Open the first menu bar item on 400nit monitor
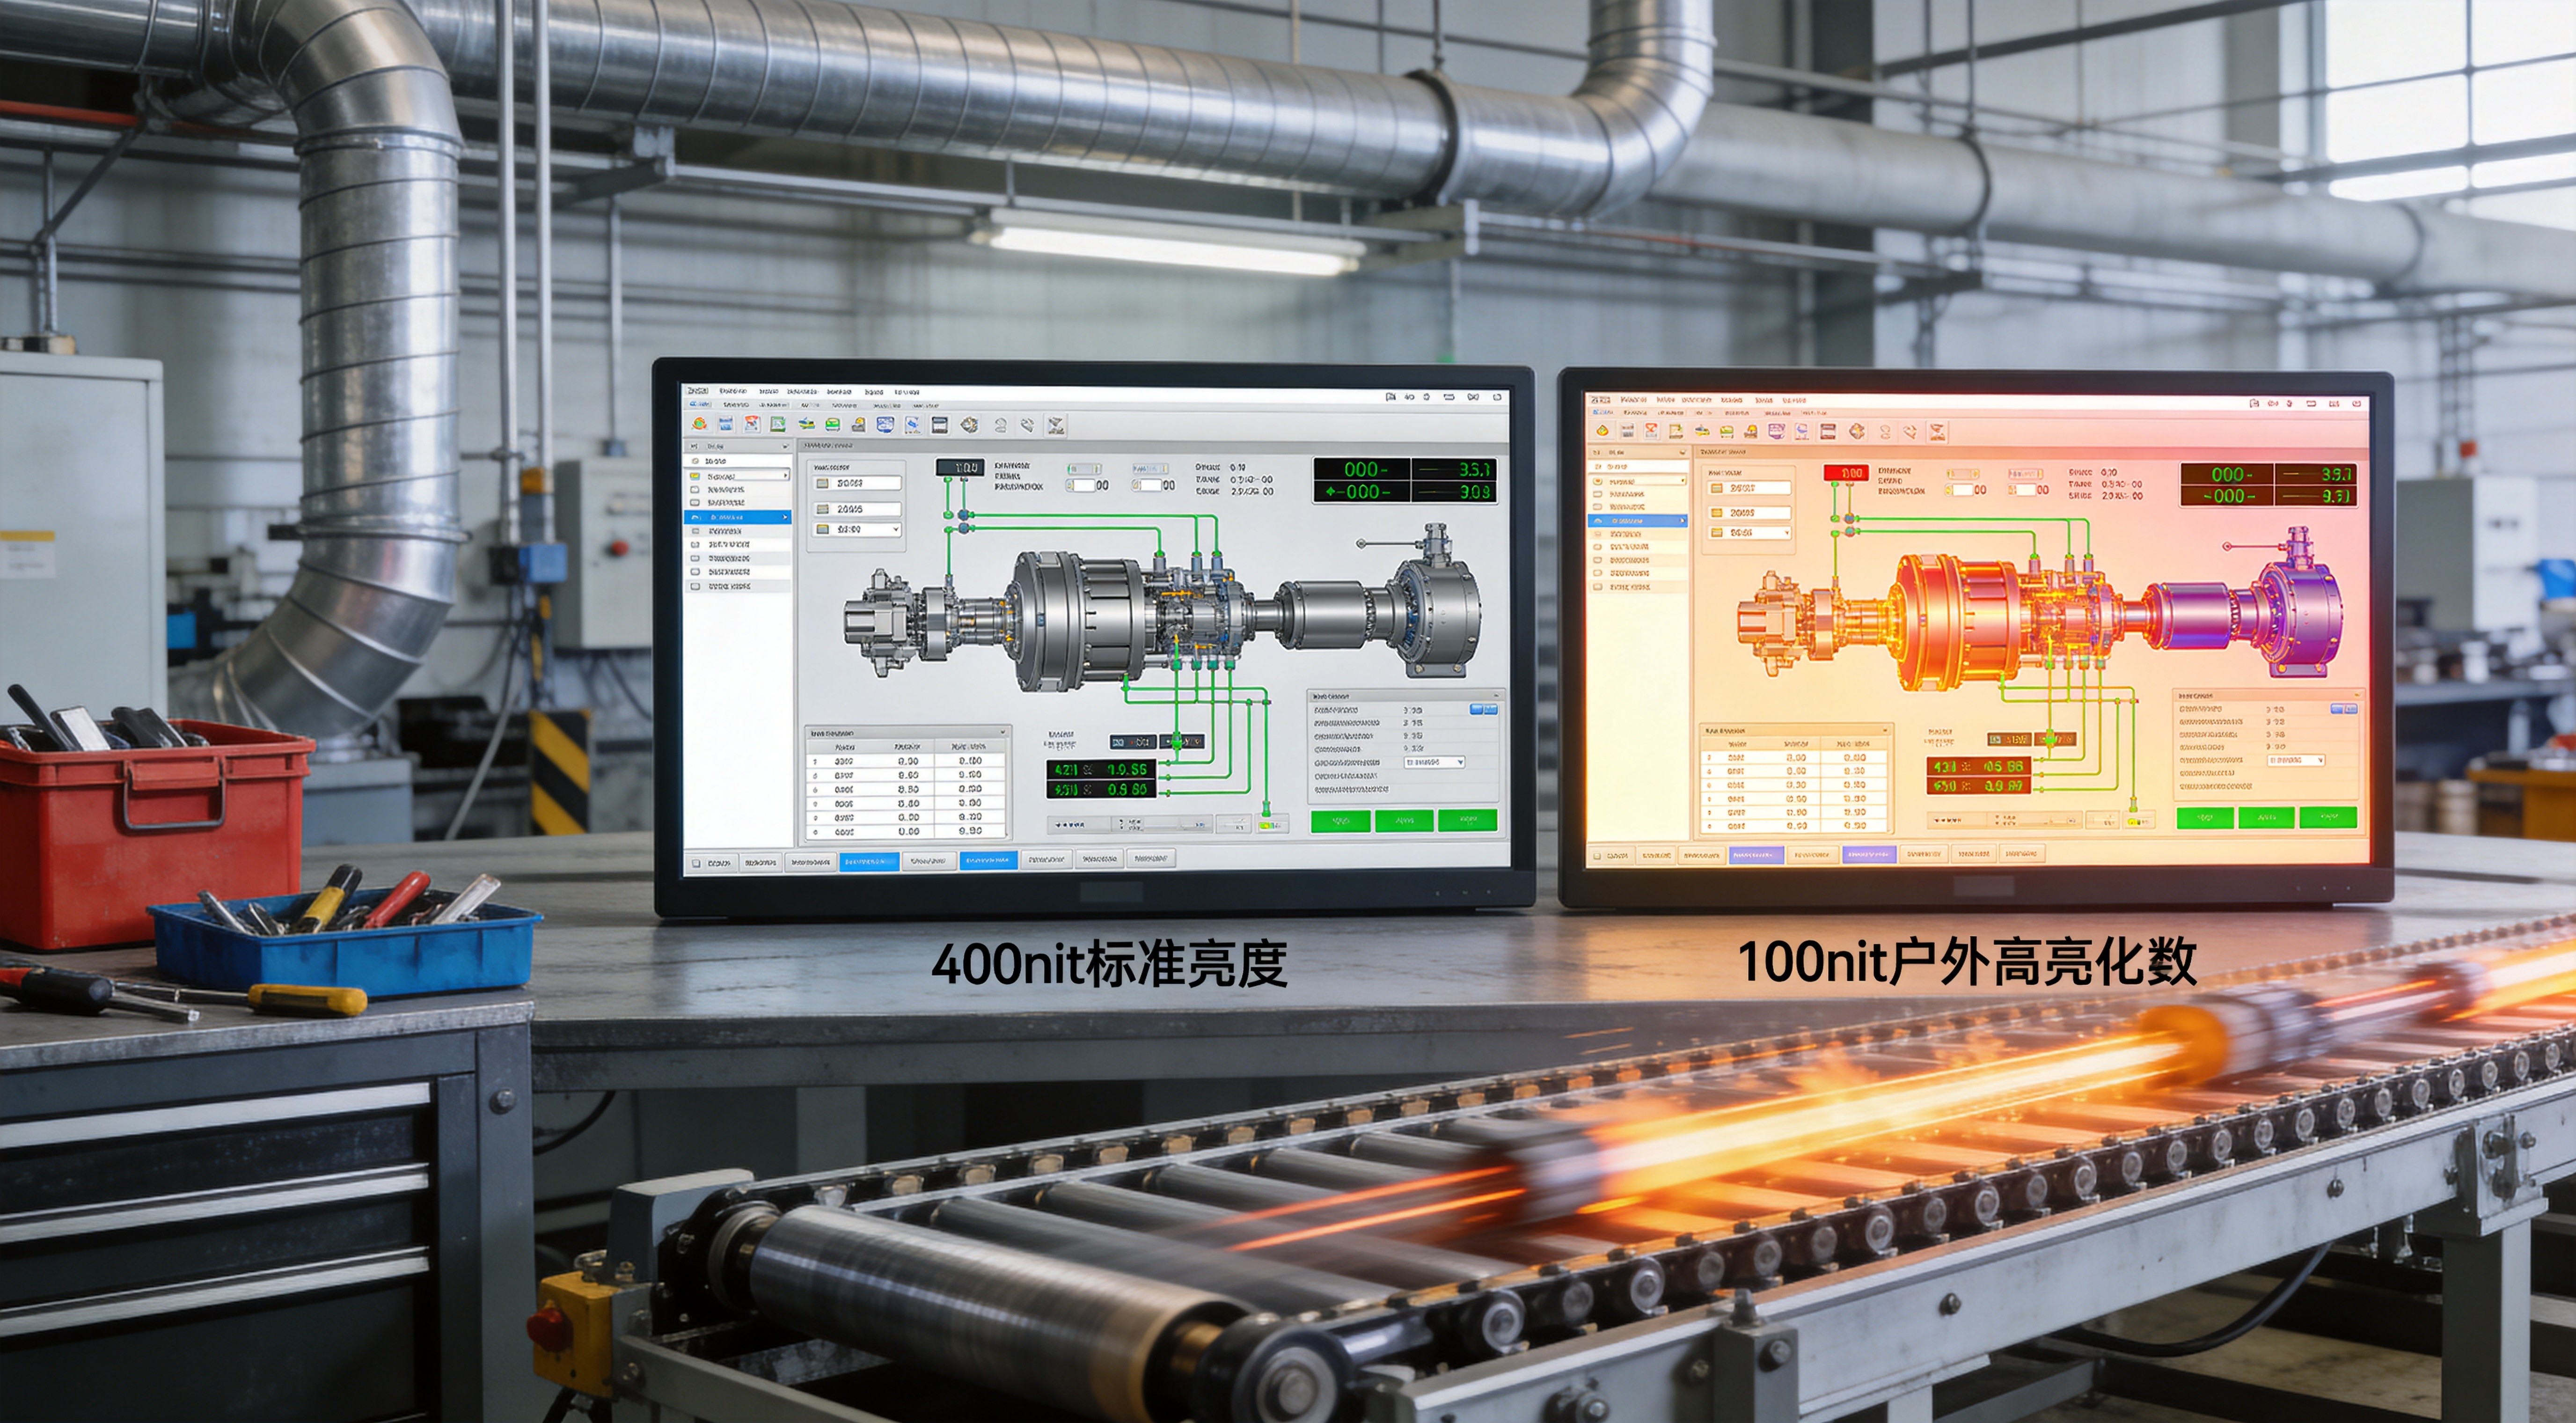Screen dimensions: 2576x1423 tap(698, 391)
